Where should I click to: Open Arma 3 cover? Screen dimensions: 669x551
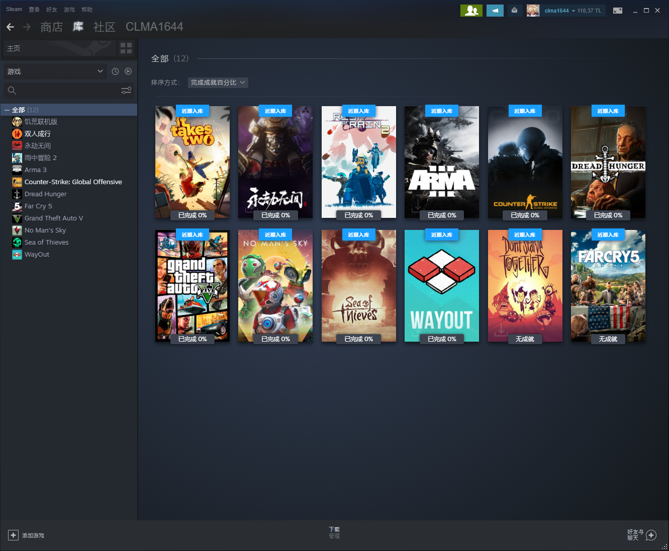pos(442,162)
